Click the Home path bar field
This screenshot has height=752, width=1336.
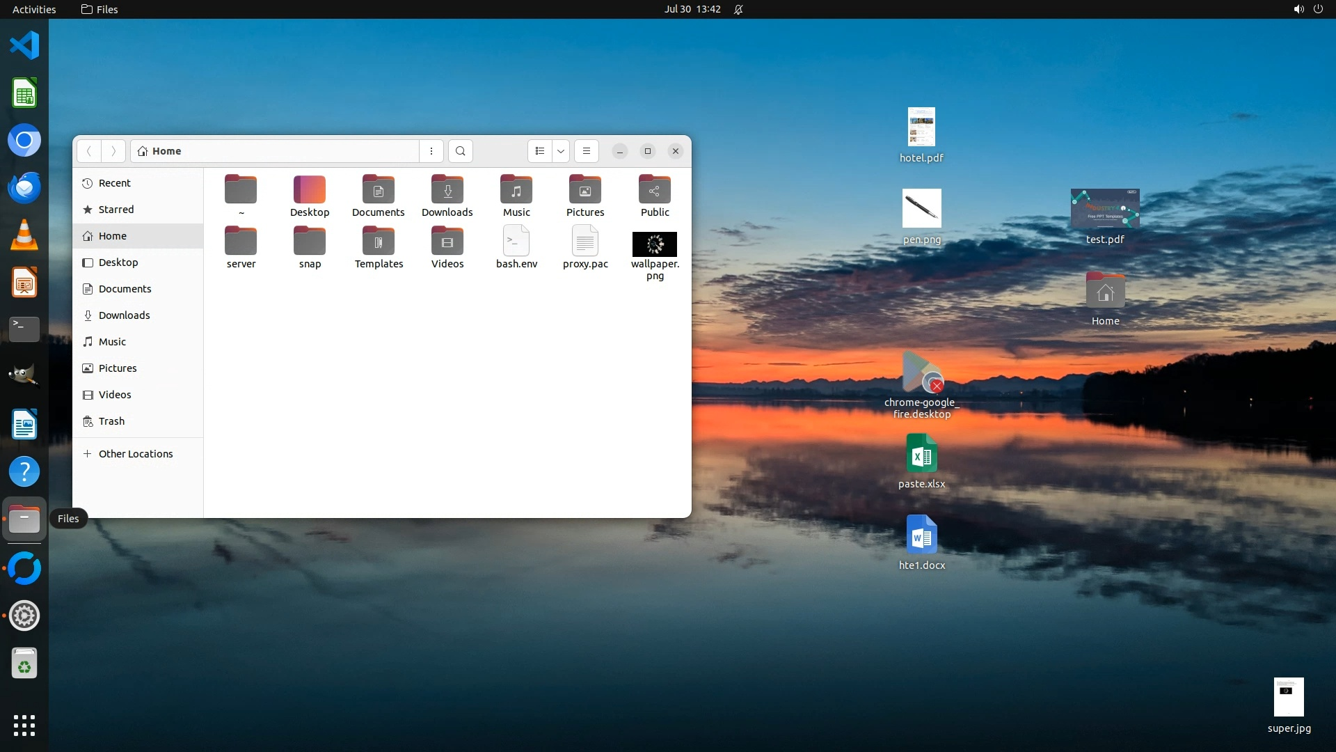click(x=275, y=151)
